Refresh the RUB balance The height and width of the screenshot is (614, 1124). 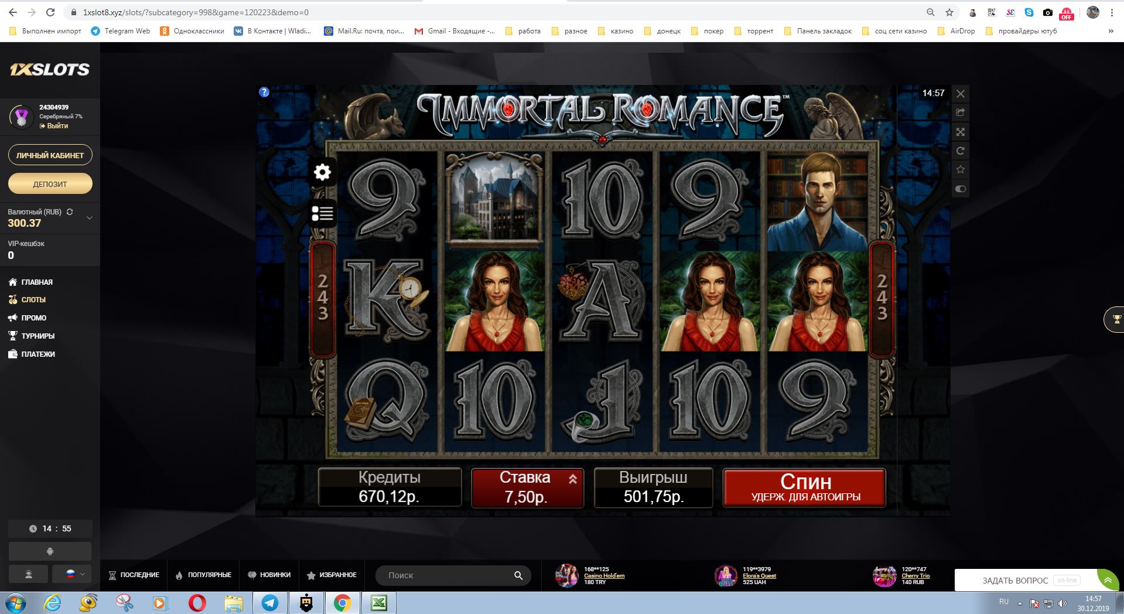point(70,212)
